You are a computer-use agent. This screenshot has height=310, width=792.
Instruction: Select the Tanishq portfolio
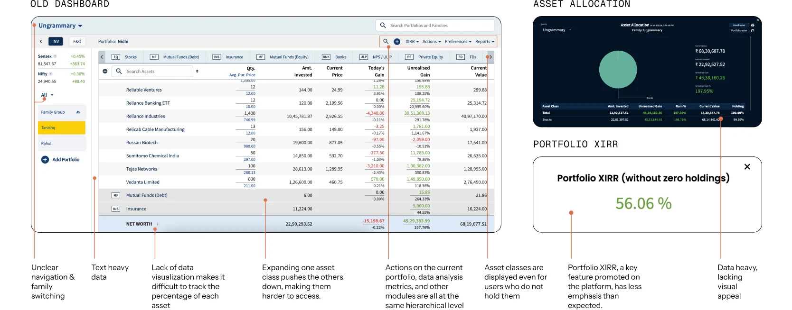point(62,128)
